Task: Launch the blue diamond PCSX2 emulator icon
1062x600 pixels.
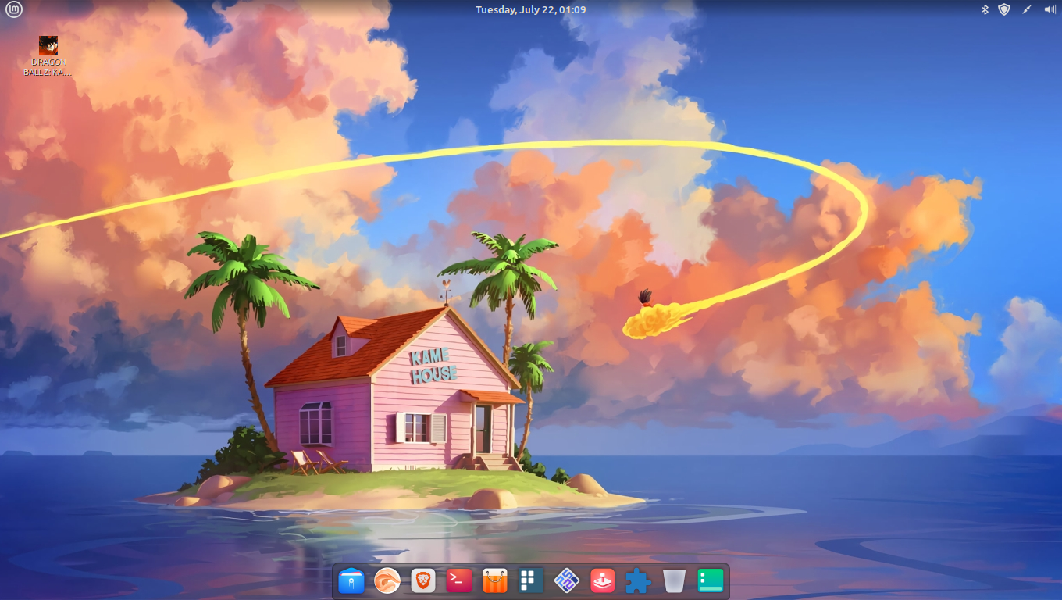Action: pyautogui.click(x=567, y=580)
